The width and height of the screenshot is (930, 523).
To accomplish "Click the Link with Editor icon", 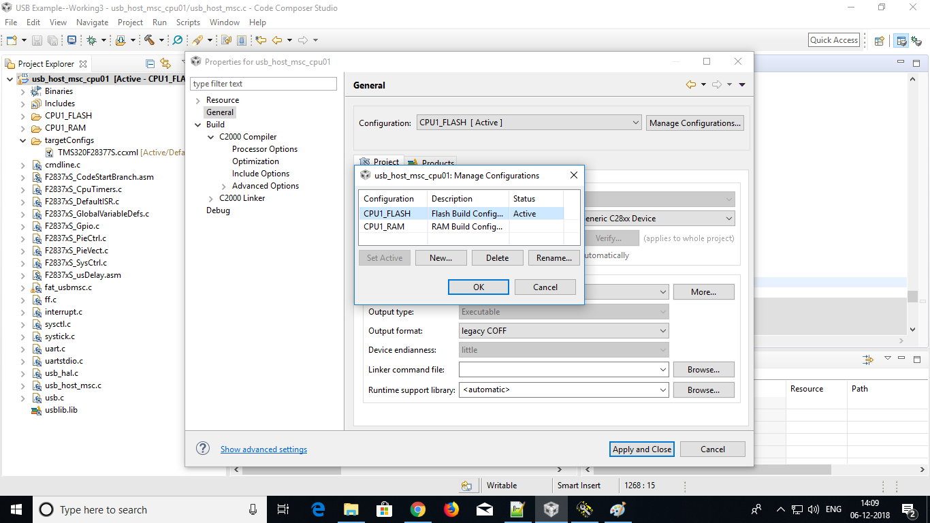I will (x=165, y=63).
